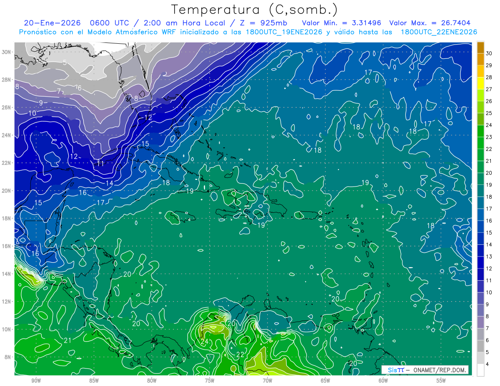Screen dimensions: 500x386
Task: Click the title "Temperatura (C,somb.)"
Action: (254, 10)
